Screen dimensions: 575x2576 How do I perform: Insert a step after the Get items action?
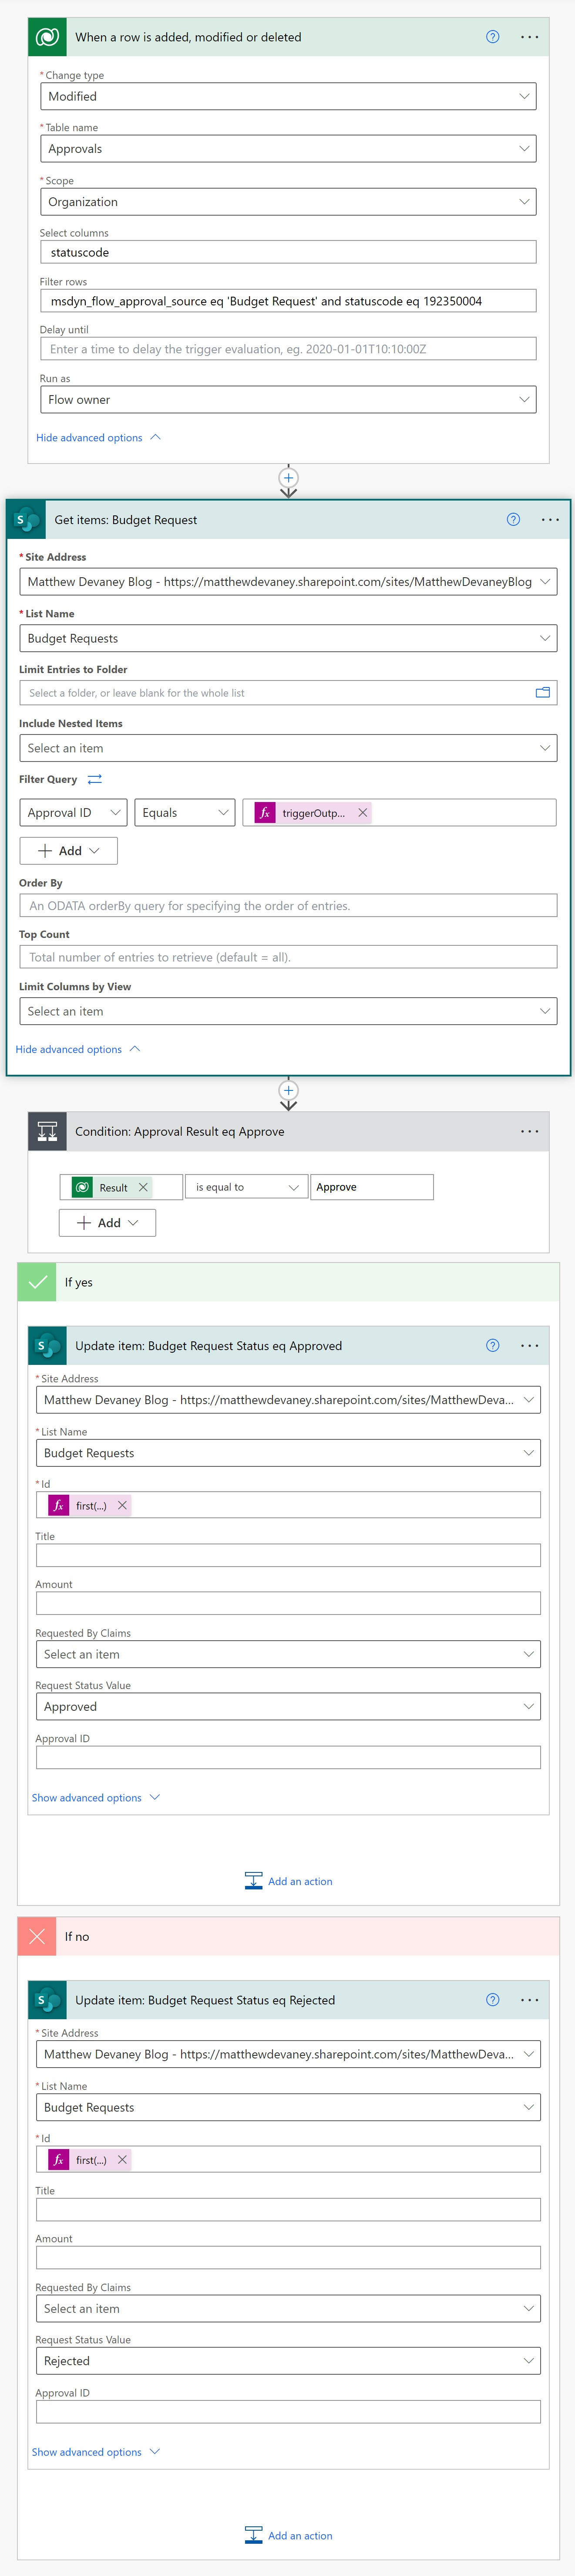288,1091
